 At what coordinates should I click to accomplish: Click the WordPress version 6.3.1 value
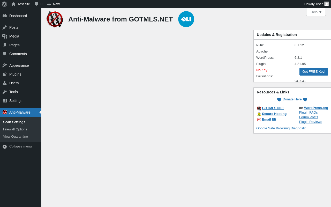[x=298, y=58]
